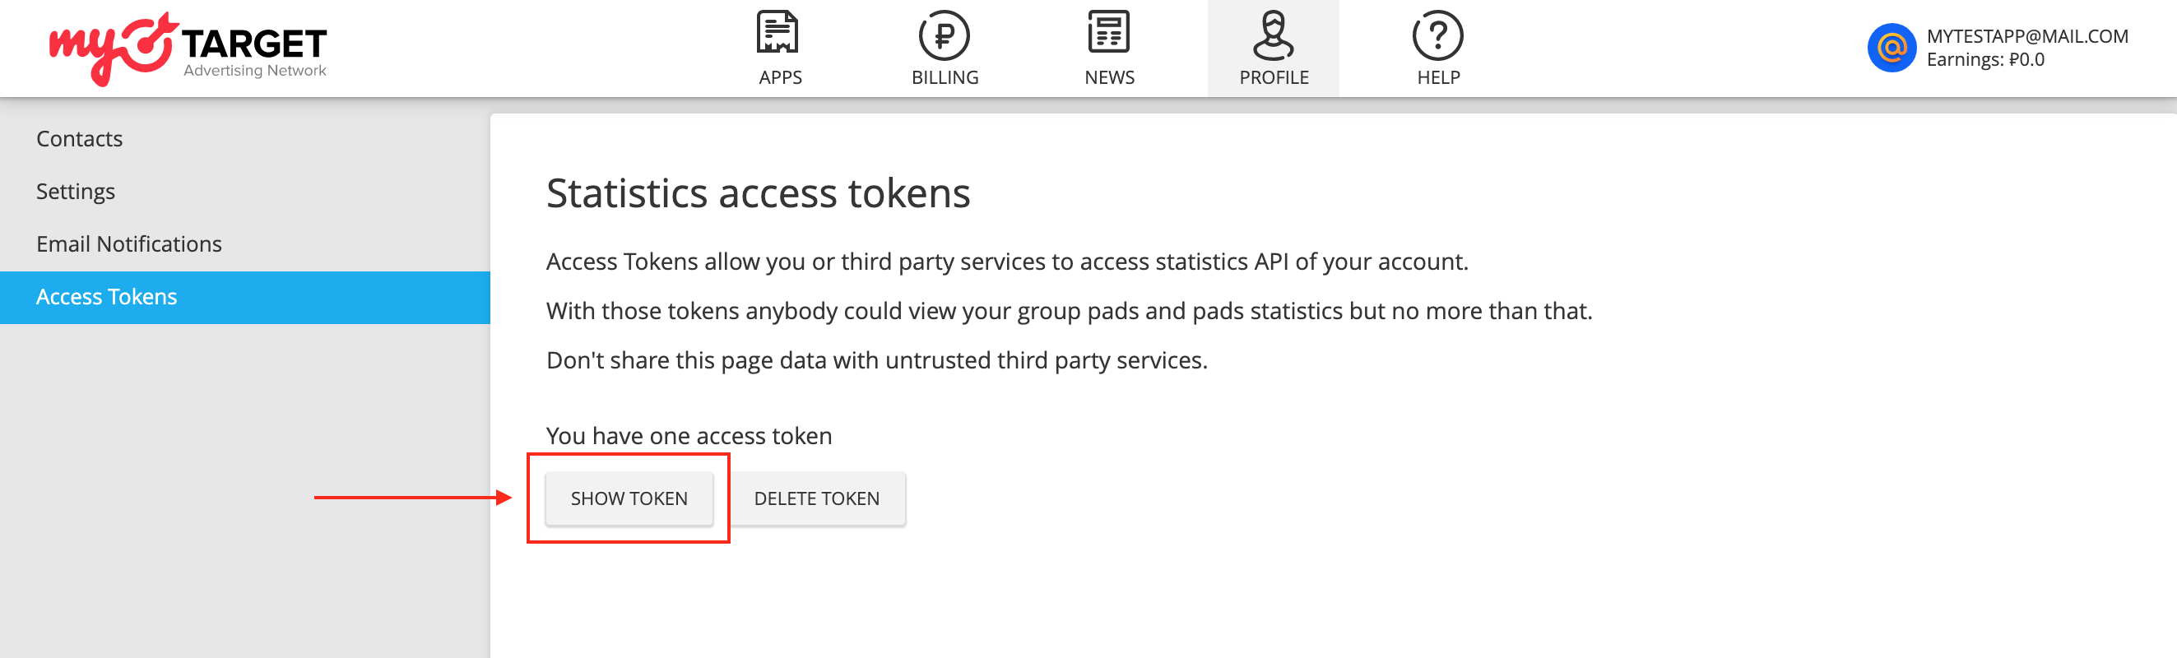
Task: Click the Apps document icon
Action: 777,34
